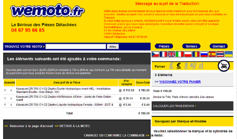Click the Prix Unitaire column header
Screen dimensions: 237x139
(127, 82)
